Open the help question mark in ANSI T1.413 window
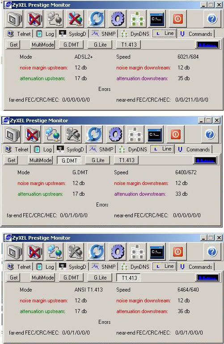 212,252
